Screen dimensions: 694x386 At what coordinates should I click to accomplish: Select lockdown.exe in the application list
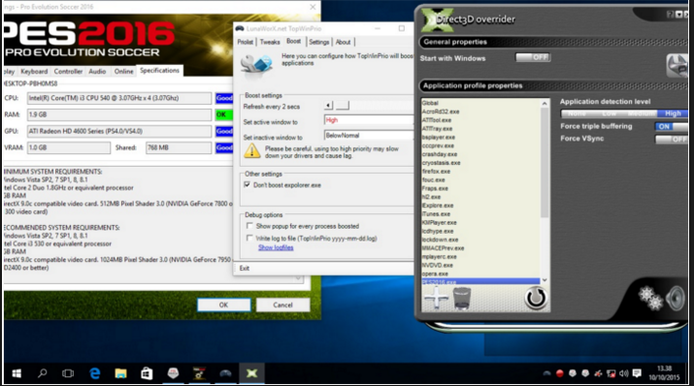[480, 240]
